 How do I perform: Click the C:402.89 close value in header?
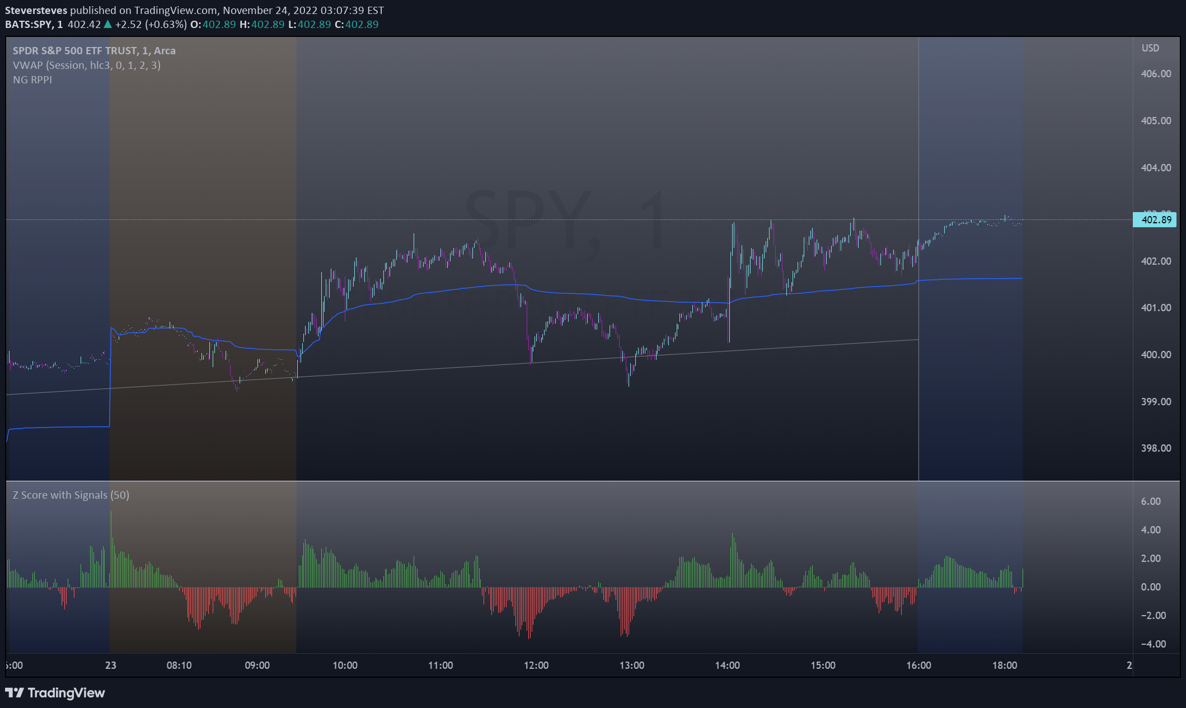pos(357,25)
